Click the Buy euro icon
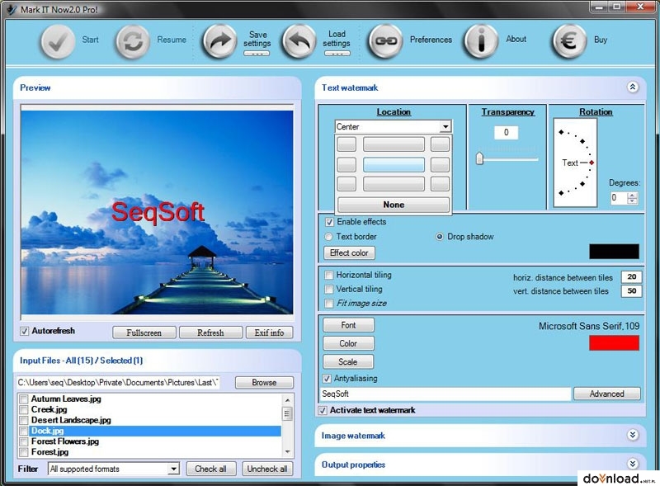This screenshot has width=660, height=486. tap(569, 41)
